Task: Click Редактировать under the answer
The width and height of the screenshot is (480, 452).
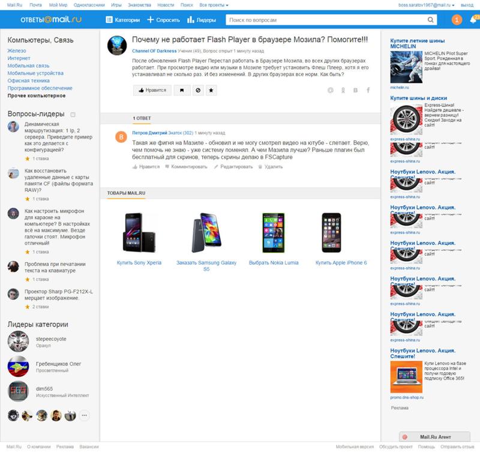Action: pos(233,167)
